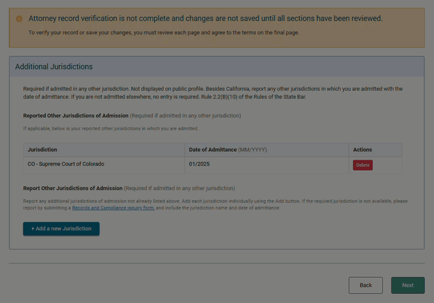Image resolution: width=434 pixels, height=303 pixels.
Task: Click the warning icon in the alert banner
Action: (x=19, y=19)
